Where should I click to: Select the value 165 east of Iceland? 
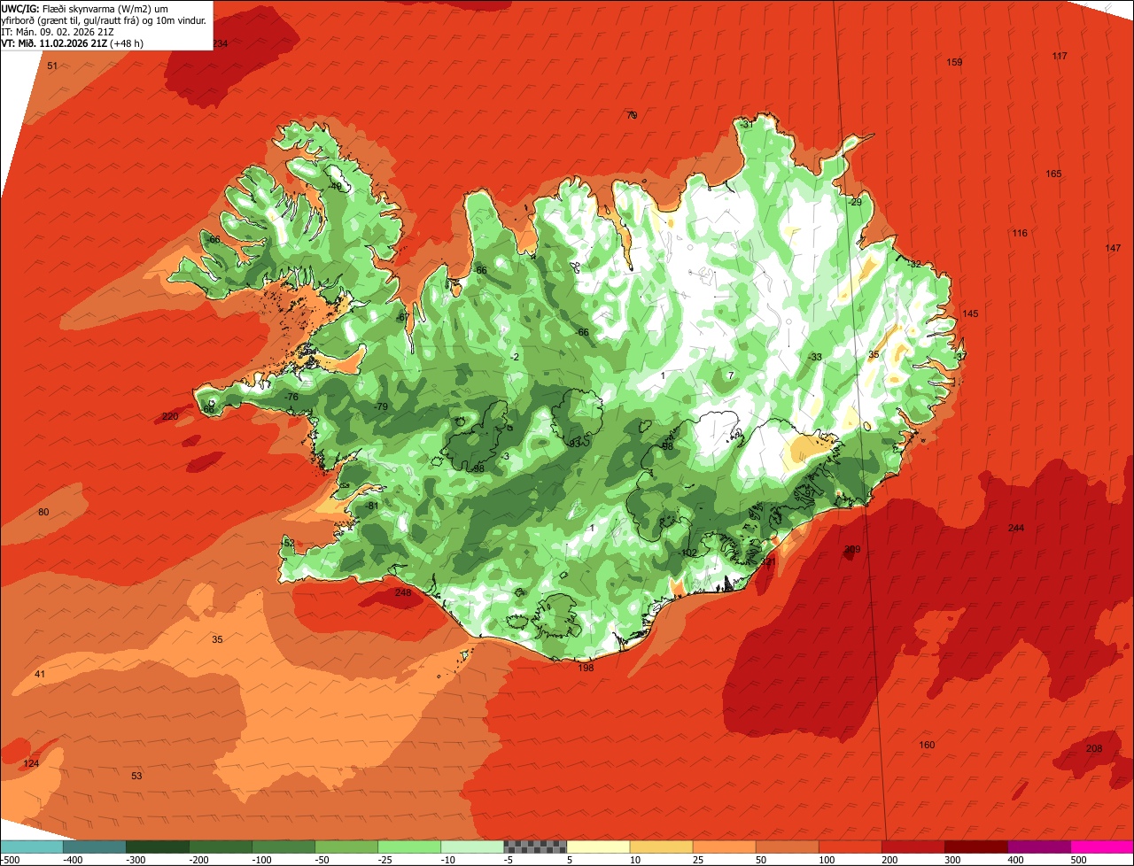coord(1053,174)
